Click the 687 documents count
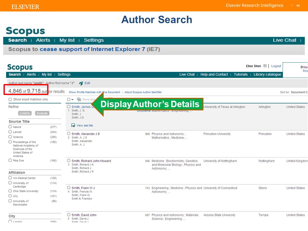The height and width of the screenshot is (231, 308). 147,215
